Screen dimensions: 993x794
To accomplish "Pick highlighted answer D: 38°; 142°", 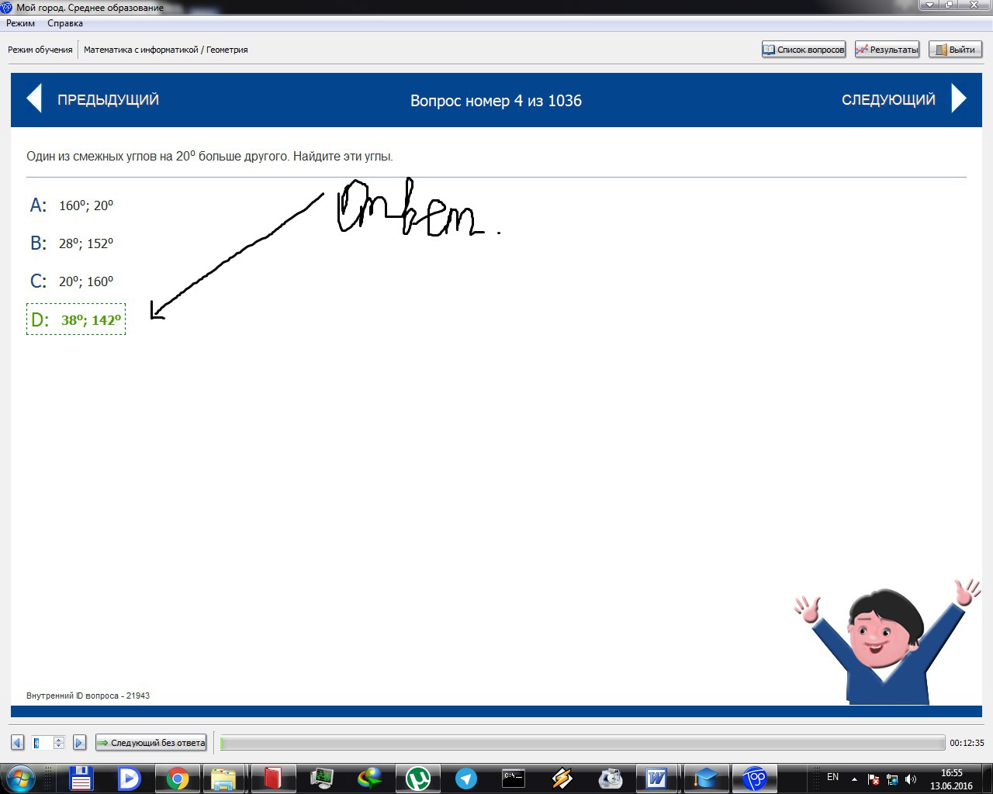I will coord(91,320).
